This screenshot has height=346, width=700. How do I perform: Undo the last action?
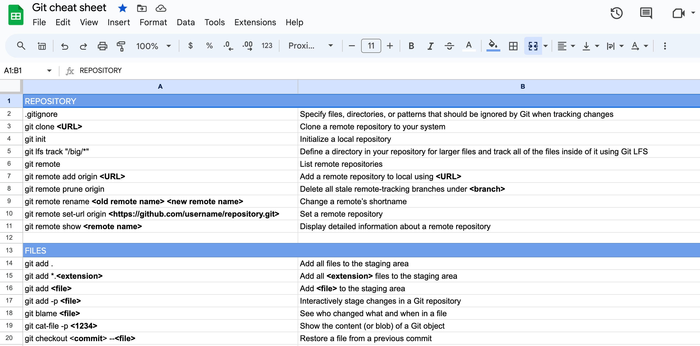pos(64,46)
